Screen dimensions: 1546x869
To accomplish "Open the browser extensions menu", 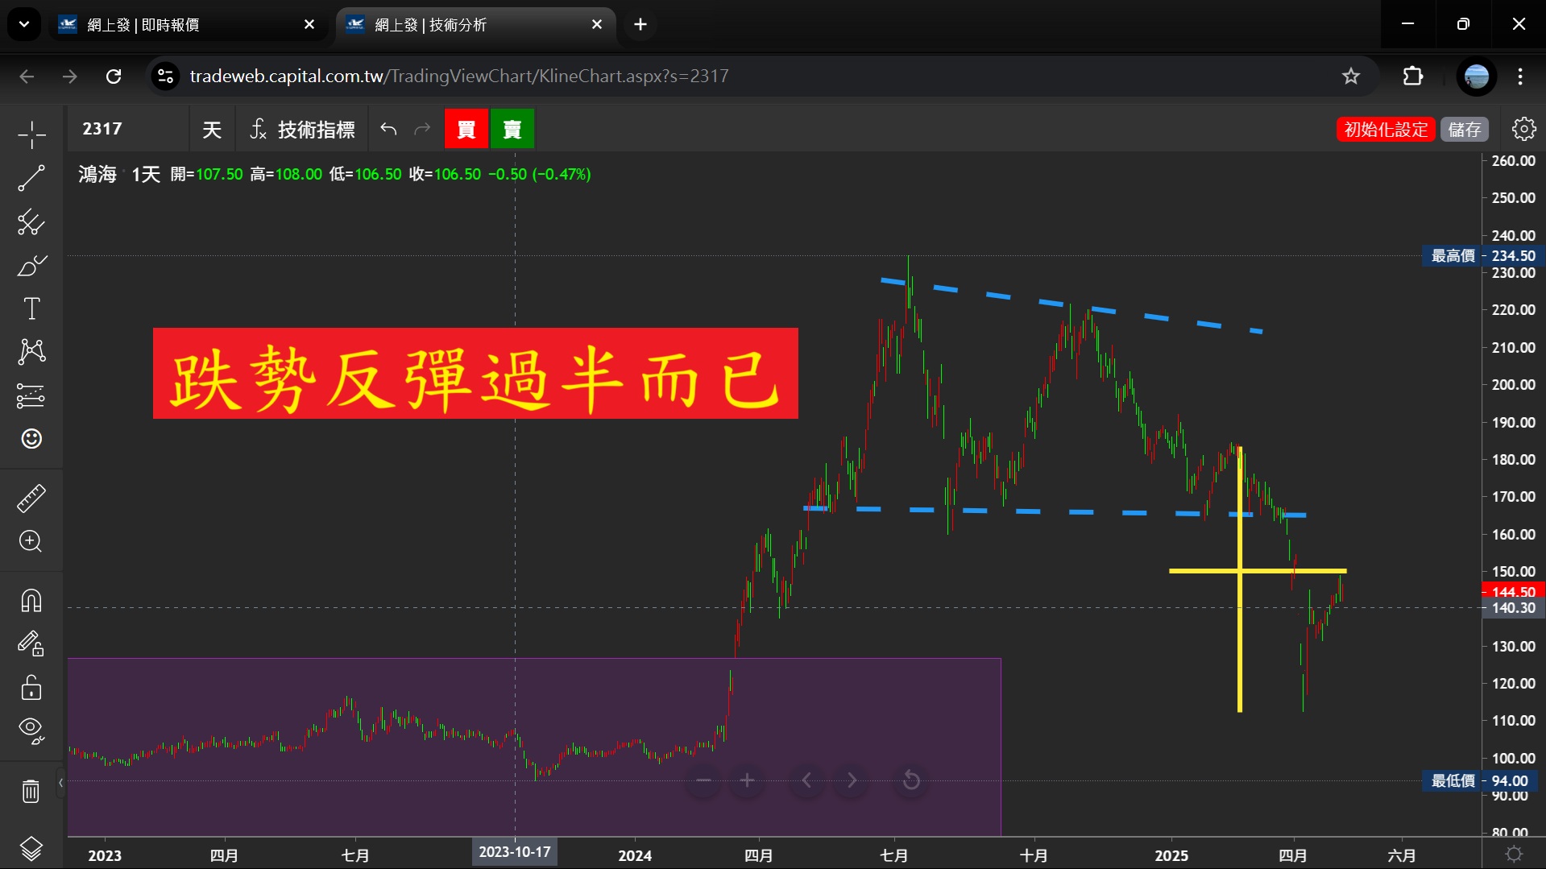I will click(x=1413, y=76).
